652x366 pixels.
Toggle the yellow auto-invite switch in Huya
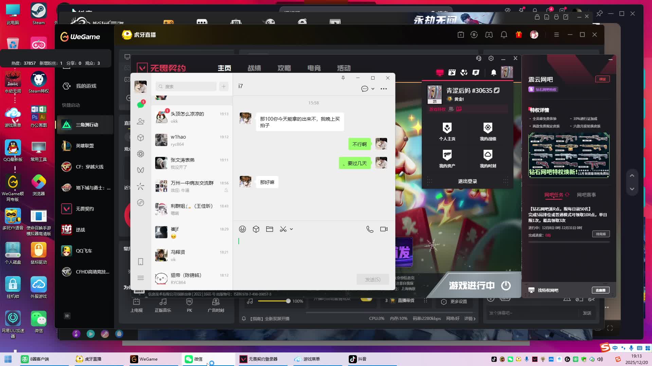[366, 299]
